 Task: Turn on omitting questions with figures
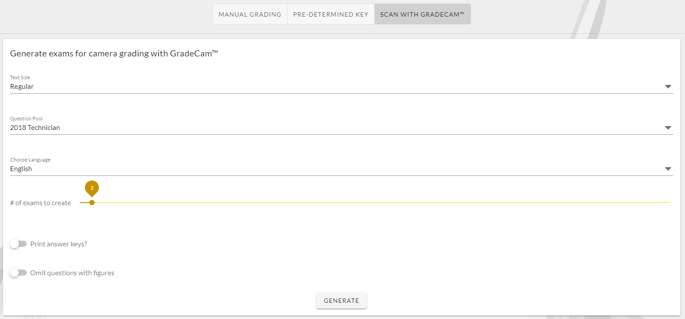(x=18, y=272)
